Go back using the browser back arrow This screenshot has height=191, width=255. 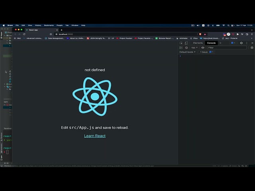tap(15, 34)
